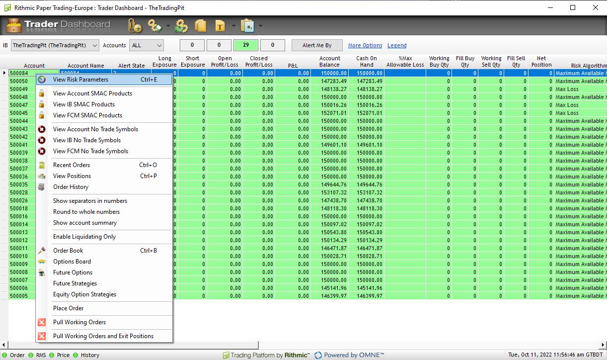Viewport: 607px width, 360px height.
Task: Click the View Positions menu icon
Action: tap(42, 176)
